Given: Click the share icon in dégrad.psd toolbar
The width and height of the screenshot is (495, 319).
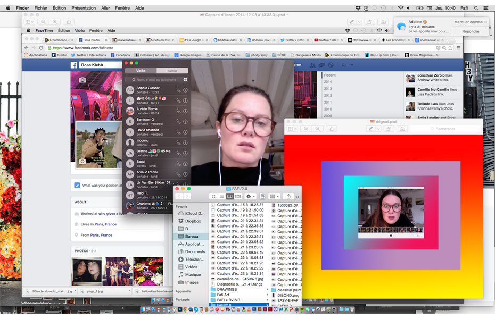Looking at the screenshot, I should (332, 129).
